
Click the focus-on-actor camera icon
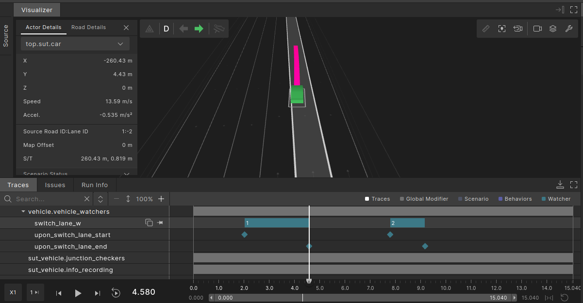(502, 29)
